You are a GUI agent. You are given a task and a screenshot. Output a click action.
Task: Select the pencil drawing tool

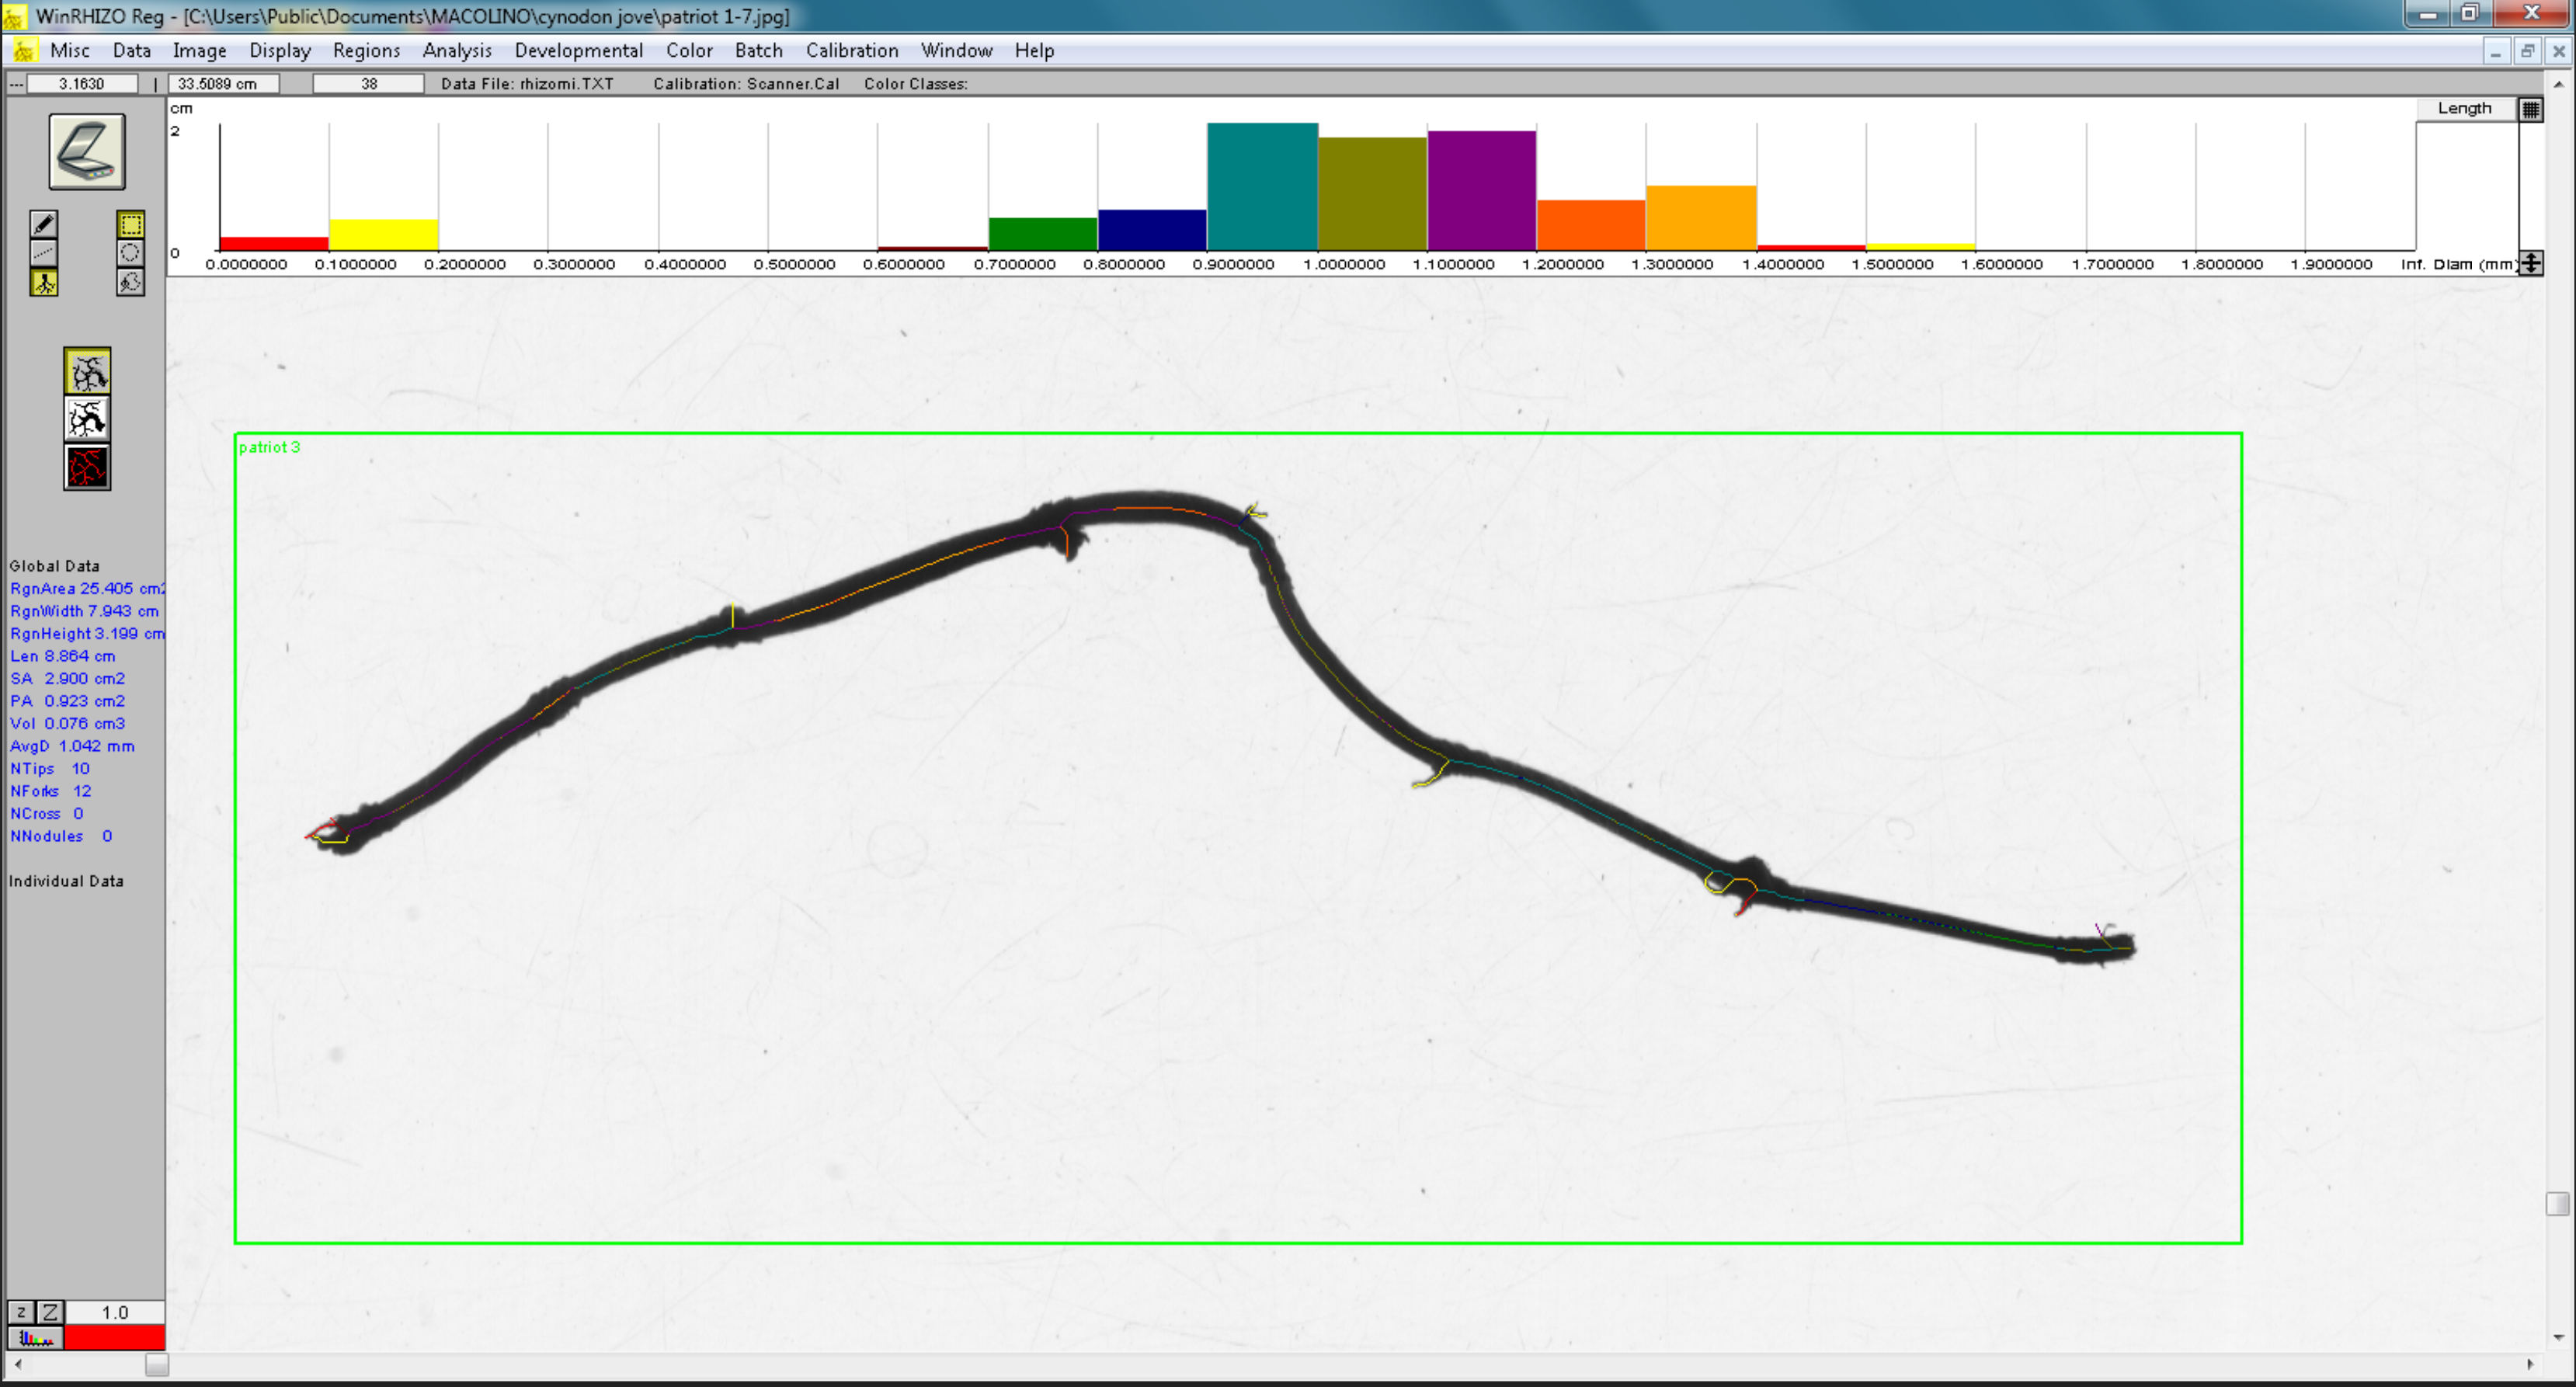coord(44,224)
